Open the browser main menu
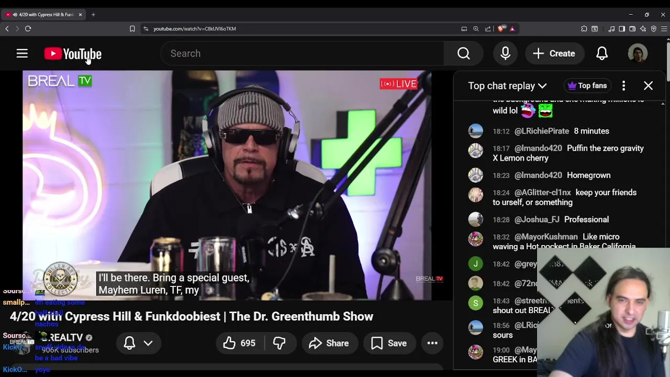Viewport: 670px width, 377px height. pos(664,29)
